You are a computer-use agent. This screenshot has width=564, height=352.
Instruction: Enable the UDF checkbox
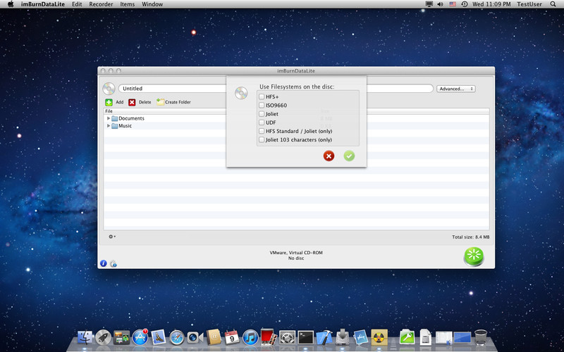pyautogui.click(x=262, y=122)
